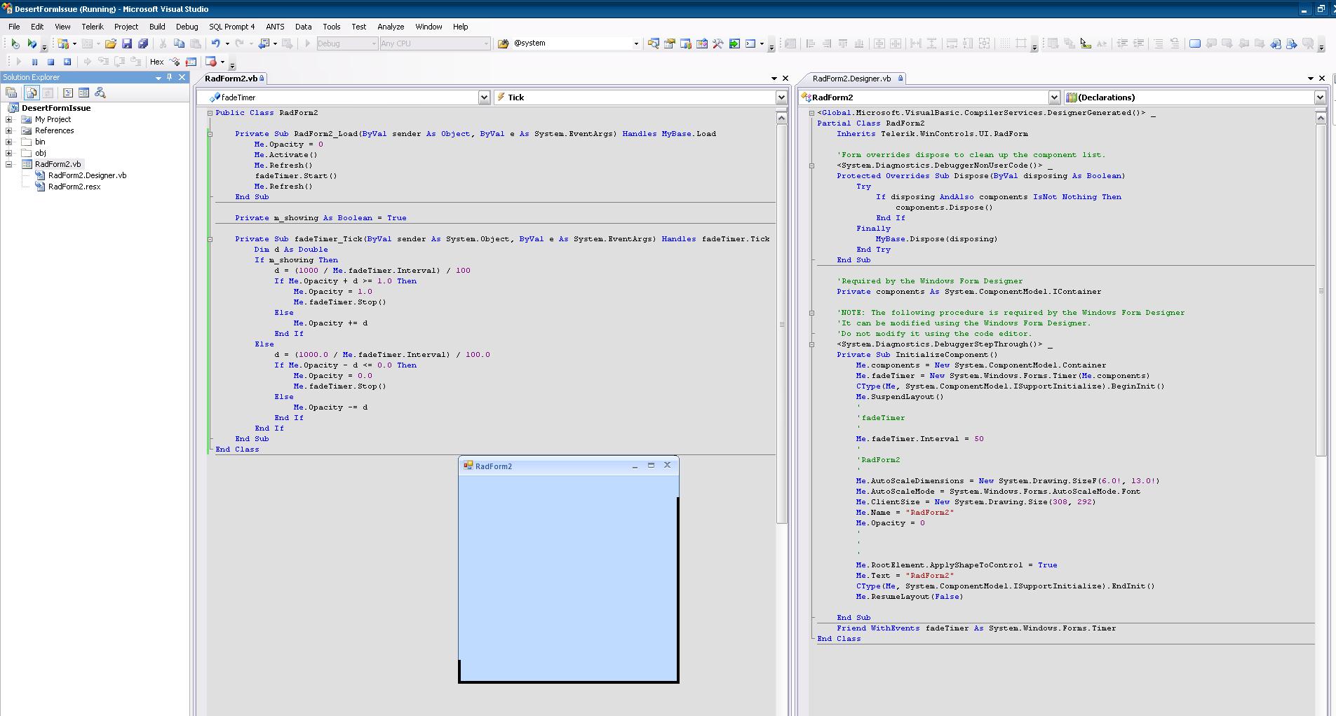
Task: Click the Undo arrow icon
Action: [216, 43]
